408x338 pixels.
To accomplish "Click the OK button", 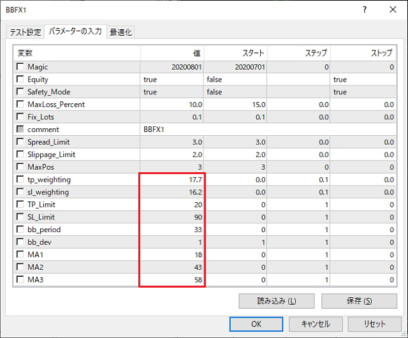I will point(256,324).
